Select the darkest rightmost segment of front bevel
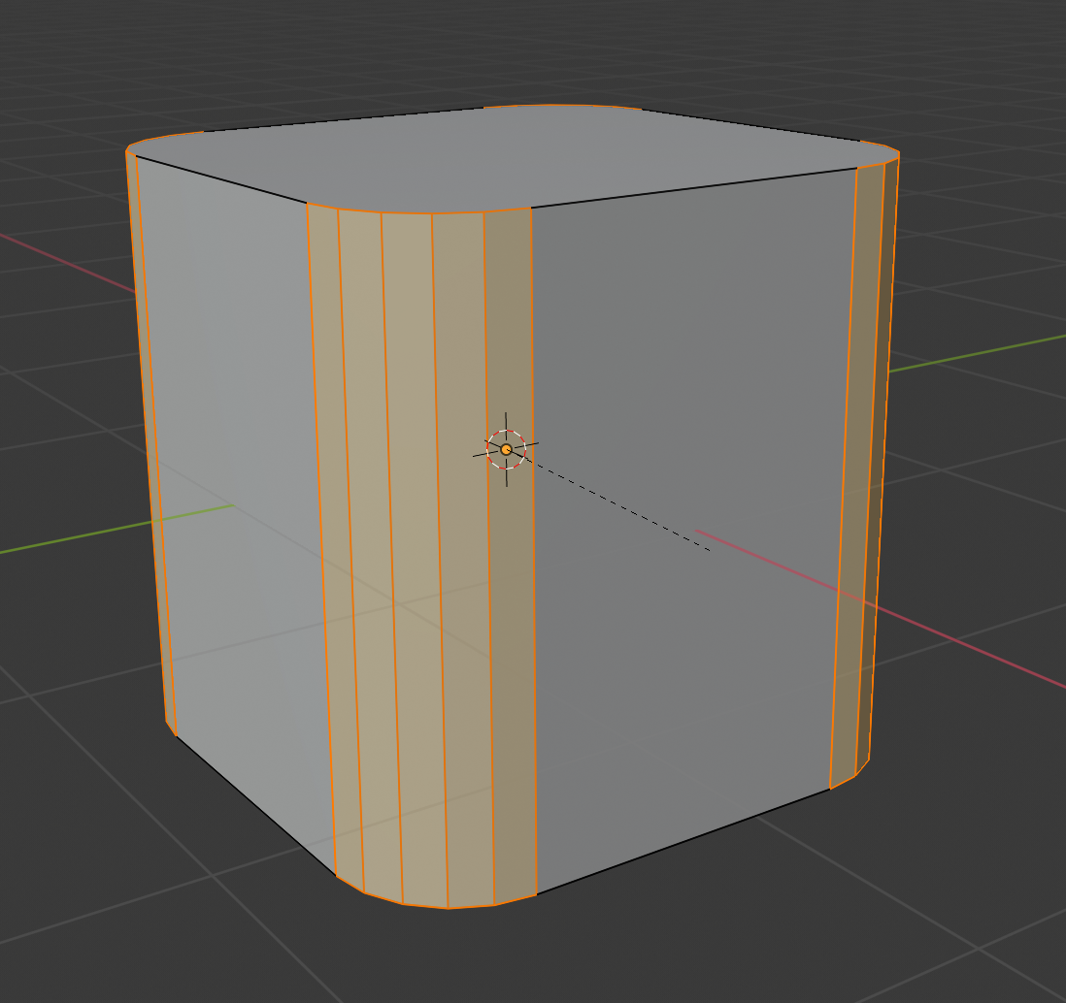Screen dimensions: 1066x1003 tap(512, 557)
